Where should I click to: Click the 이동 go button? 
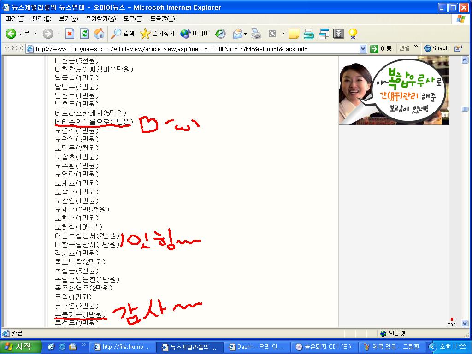click(381, 49)
